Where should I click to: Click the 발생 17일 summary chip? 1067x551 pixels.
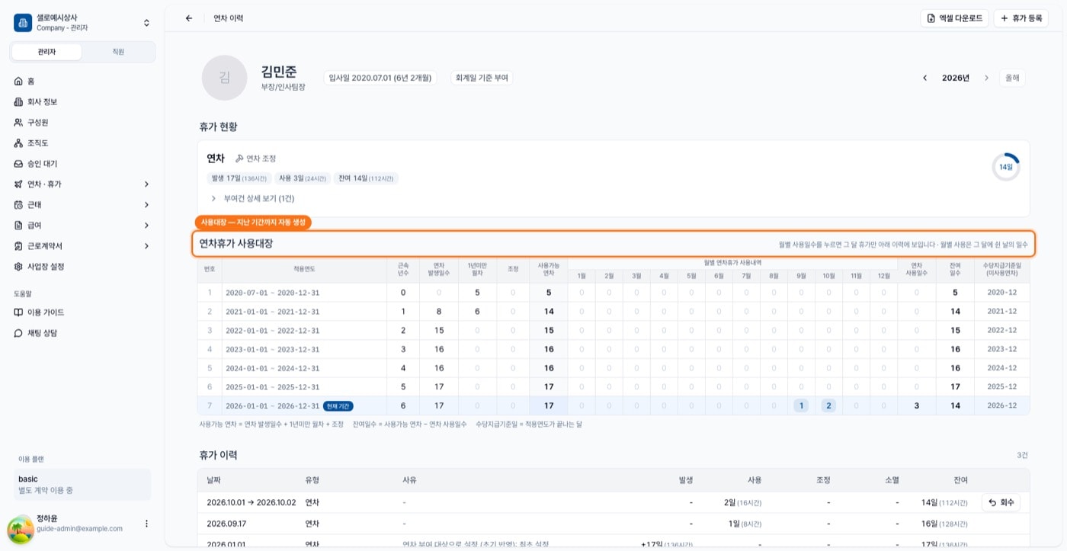(239, 178)
